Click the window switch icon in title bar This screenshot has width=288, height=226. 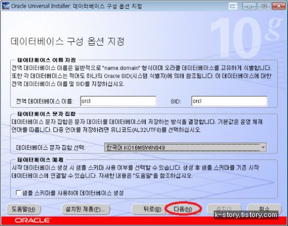[x=233, y=6]
